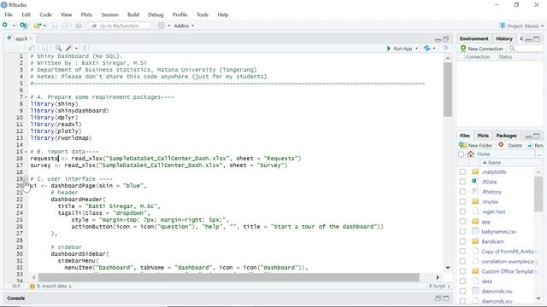Click the New Connection green icon
The image size is (547, 307).
(463, 48)
